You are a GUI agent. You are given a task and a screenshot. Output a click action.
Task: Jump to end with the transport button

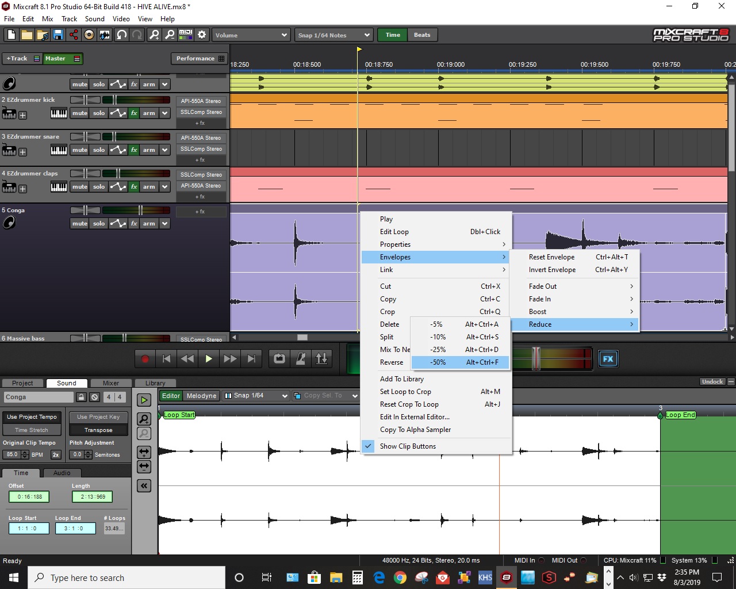coord(251,359)
